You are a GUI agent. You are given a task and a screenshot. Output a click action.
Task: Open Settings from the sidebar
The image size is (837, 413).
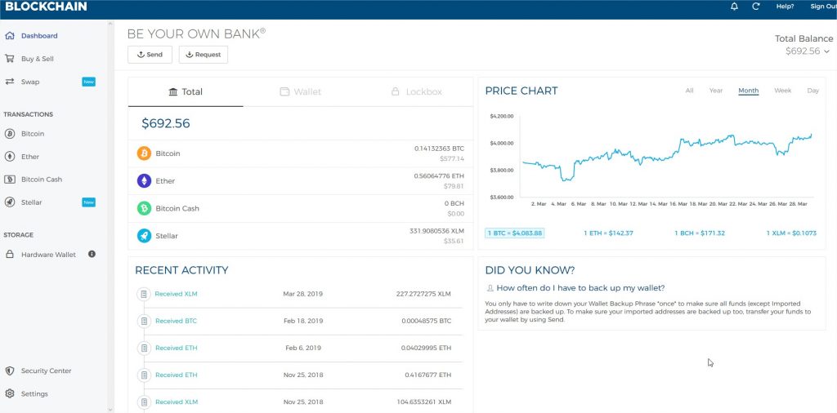34,393
